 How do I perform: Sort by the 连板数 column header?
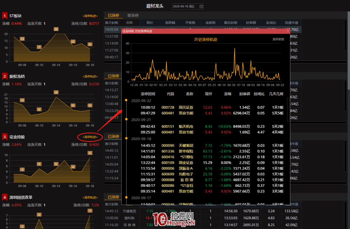coord(211,23)
